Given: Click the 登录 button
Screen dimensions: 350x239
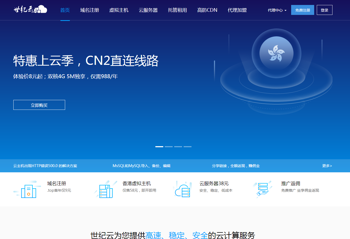Looking at the screenshot, I should click(x=324, y=10).
